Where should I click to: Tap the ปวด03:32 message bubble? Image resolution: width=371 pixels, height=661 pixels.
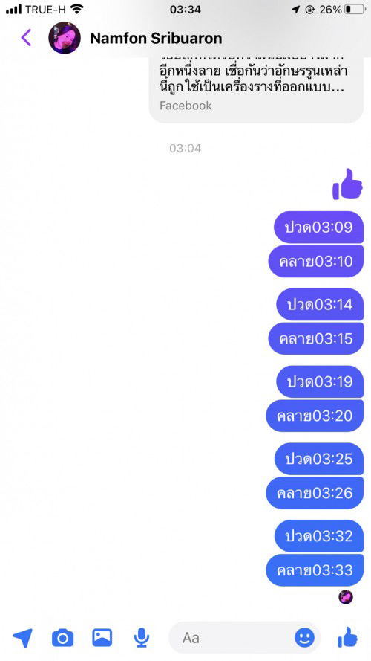pos(319,536)
